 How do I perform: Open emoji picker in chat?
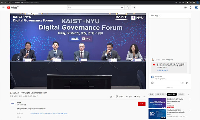(152, 83)
